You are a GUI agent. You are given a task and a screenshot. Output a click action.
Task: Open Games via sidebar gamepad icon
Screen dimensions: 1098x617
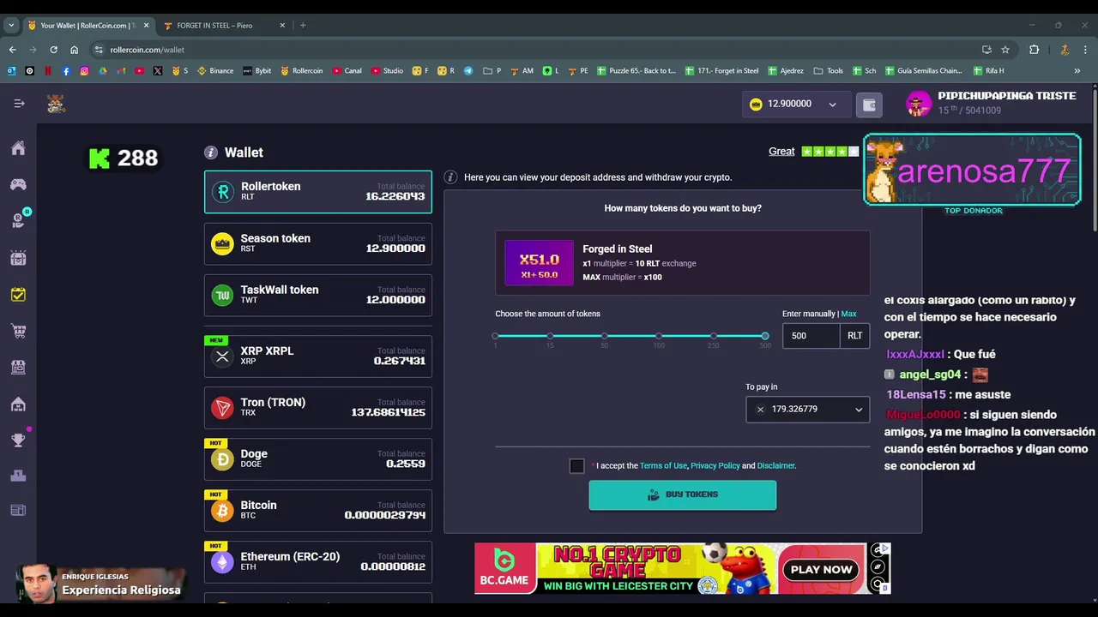18,184
